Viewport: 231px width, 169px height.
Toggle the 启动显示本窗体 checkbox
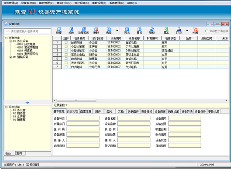pyautogui.click(x=207, y=31)
